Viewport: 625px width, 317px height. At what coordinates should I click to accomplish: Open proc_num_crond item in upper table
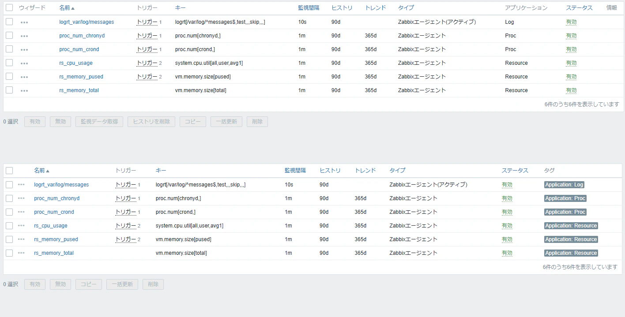tap(79, 49)
